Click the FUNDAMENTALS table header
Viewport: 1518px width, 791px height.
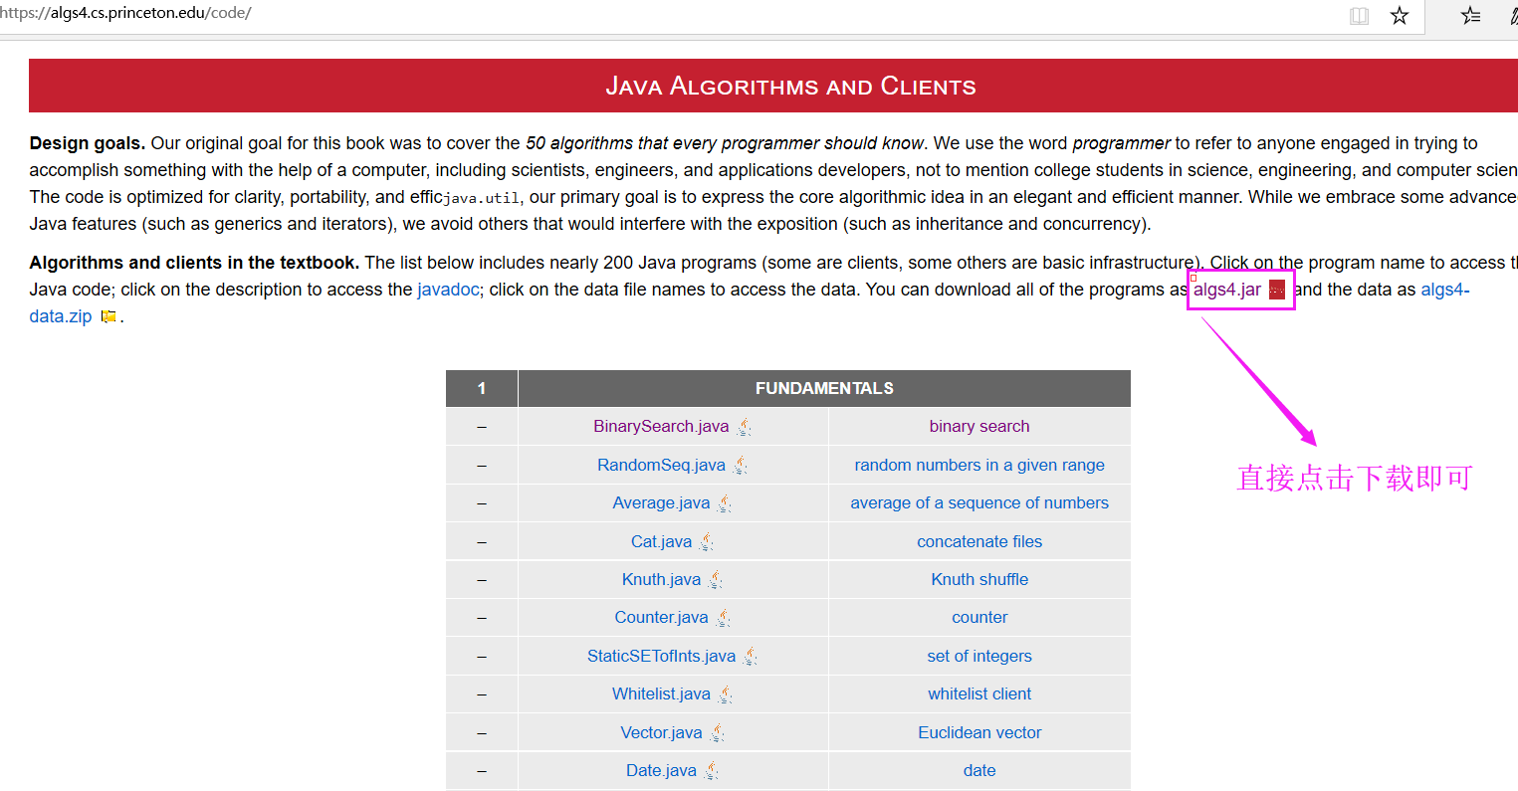[824, 388]
